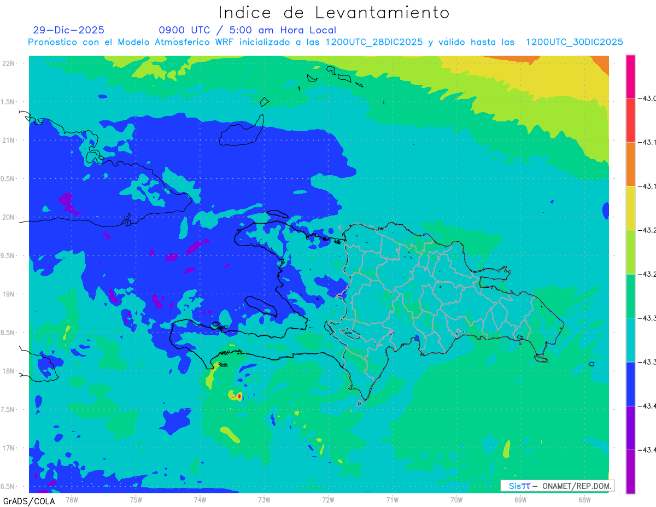Viewport: 656px width, 507px height.
Task: Click the "75W" longitude label
Action: 136,499
